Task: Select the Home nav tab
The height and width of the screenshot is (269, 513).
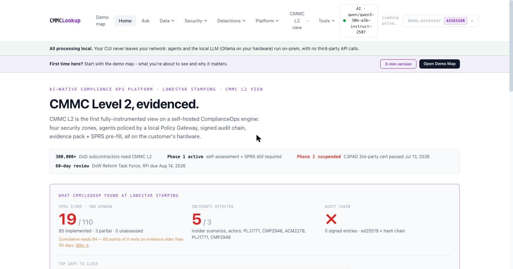Action: 125,21
